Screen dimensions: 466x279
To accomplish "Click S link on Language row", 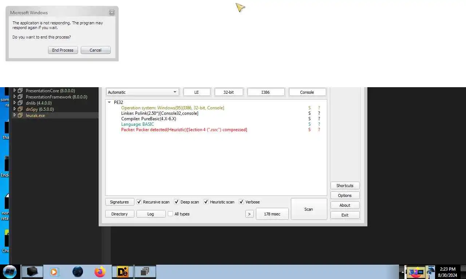I will coord(309,124).
